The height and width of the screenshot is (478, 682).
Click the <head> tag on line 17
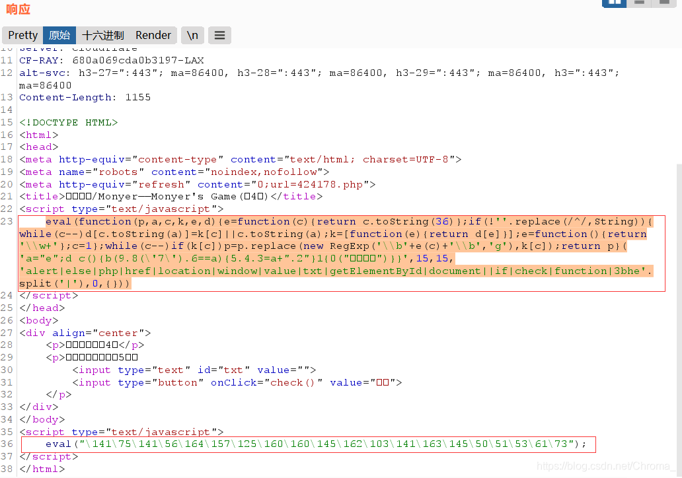(x=38, y=147)
